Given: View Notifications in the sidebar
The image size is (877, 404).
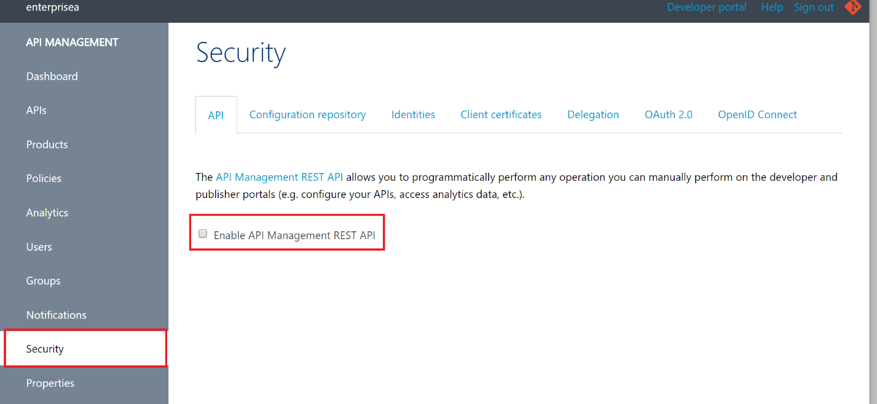Looking at the screenshot, I should pyautogui.click(x=56, y=314).
